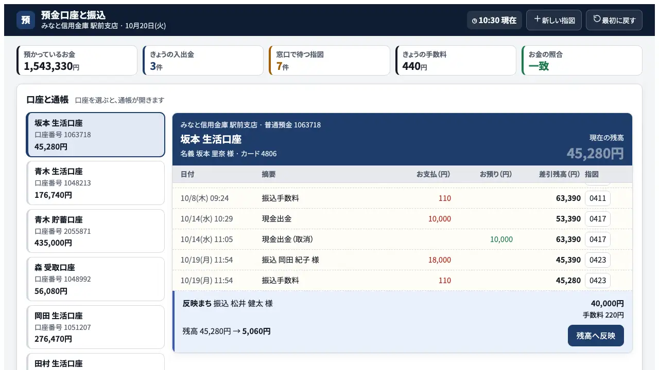This screenshot has height=370, width=659.
Task: Click the きょうの手数料 summary card
Action: [x=456, y=60]
